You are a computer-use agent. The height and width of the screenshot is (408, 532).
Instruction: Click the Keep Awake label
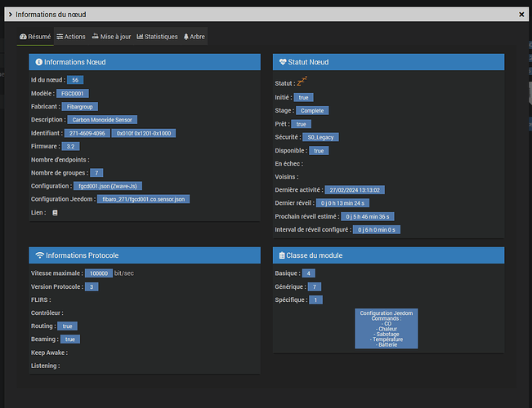coord(49,353)
